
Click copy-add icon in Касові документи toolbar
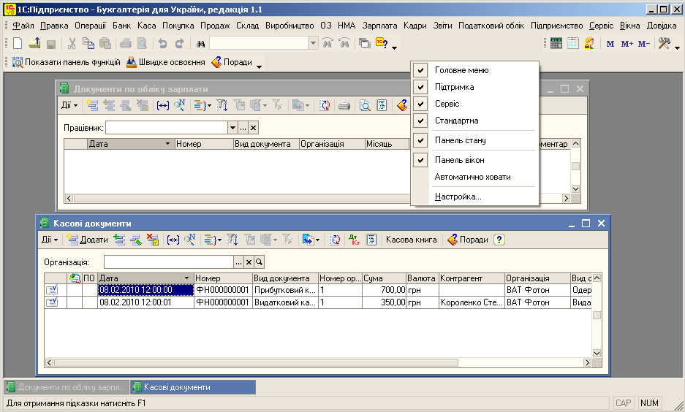click(x=119, y=240)
